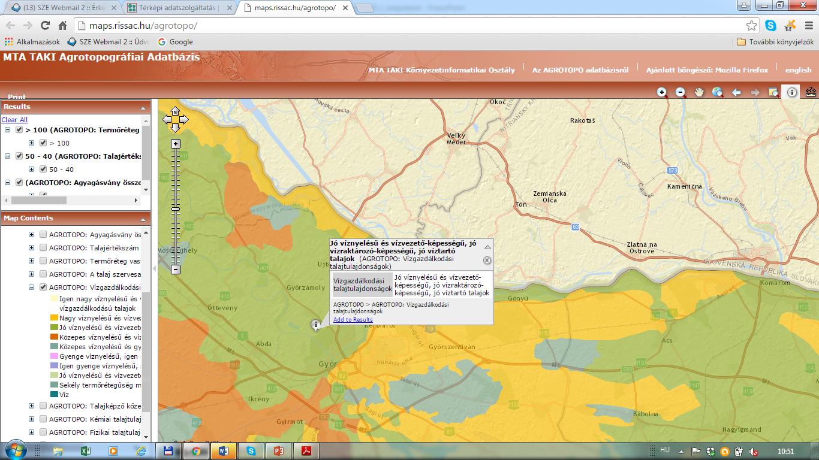Switch site language to english
819x460 pixels.
[798, 70]
